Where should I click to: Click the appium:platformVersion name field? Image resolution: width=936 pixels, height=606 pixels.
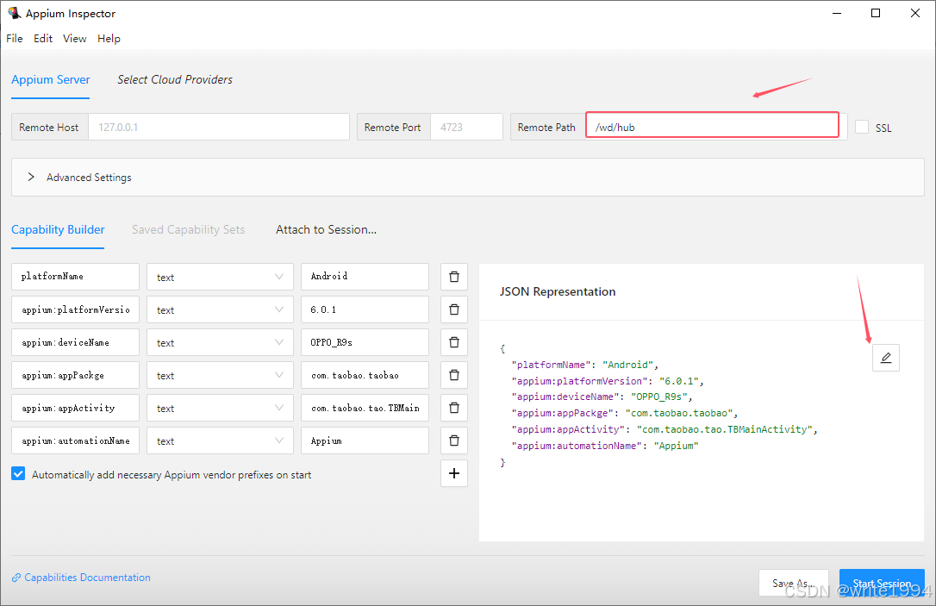pyautogui.click(x=75, y=309)
